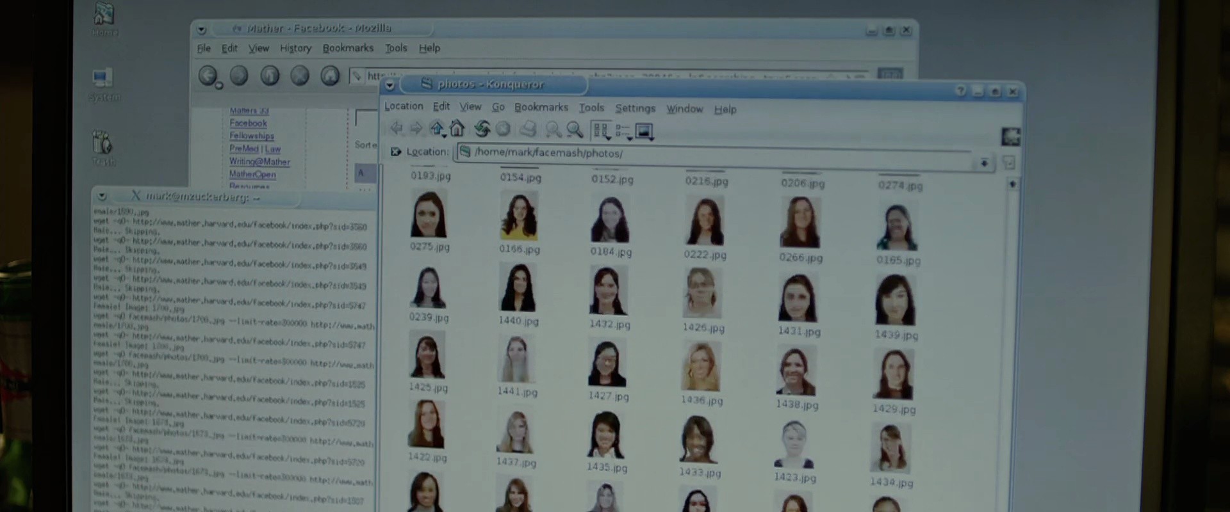1230x512 pixels.
Task: Select the 1423.jpg photo thumbnail
Action: (794, 444)
